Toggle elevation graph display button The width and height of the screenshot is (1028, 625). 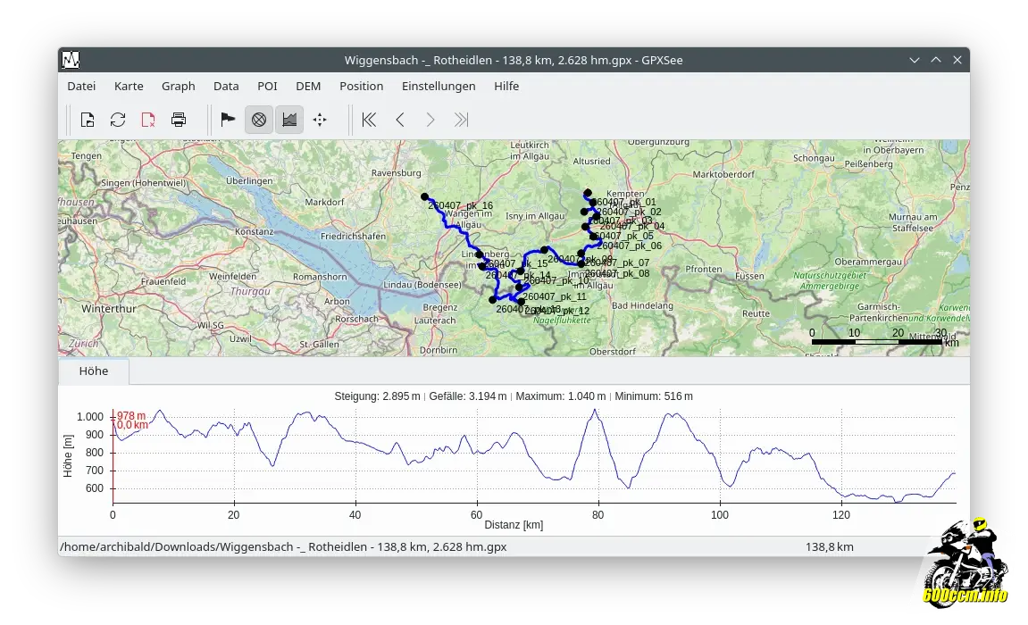[x=289, y=120]
